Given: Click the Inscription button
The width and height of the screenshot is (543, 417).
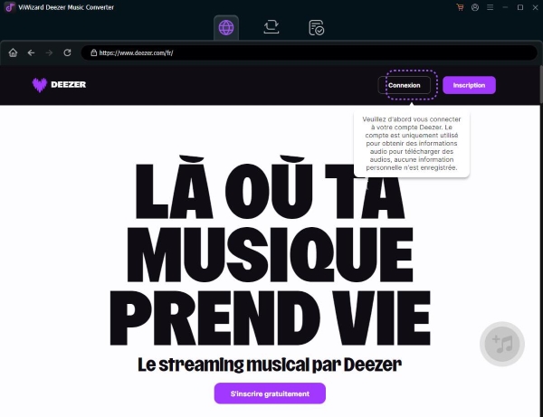Looking at the screenshot, I should [x=469, y=85].
